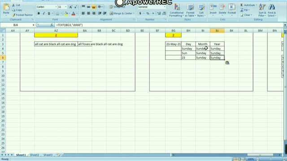
Task: Apply comma style
Action: (x=153, y=13)
